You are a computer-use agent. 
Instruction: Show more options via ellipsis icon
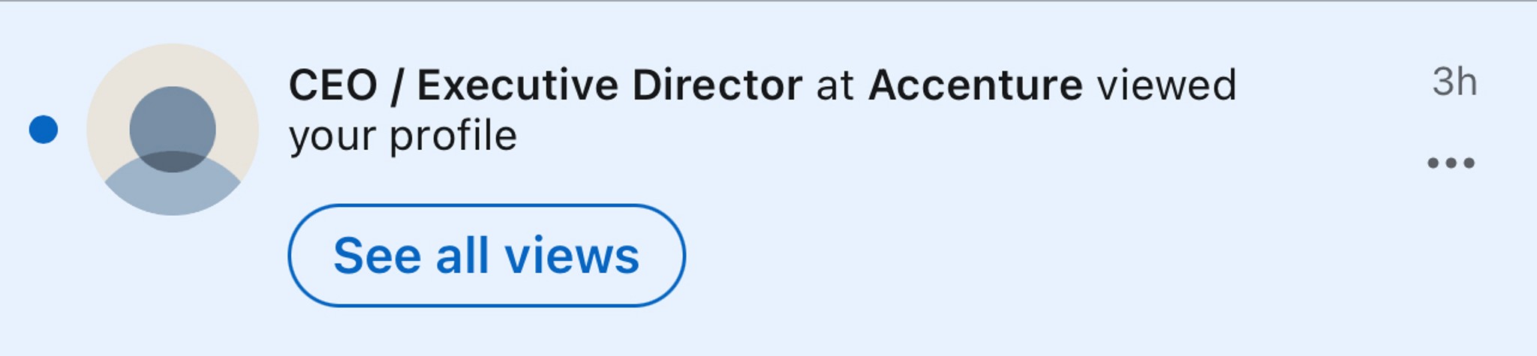1451,163
